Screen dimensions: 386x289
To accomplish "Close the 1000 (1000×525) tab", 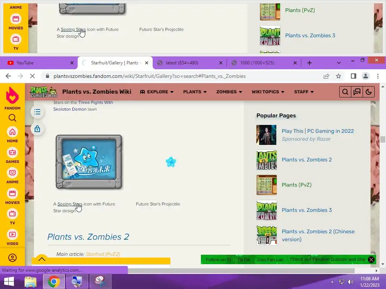I will (x=295, y=63).
